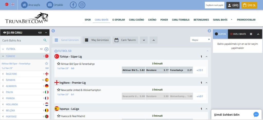Favorite Akhisar Bld Spor - Fenerbahçe in sidebar
Image resolution: width=263 pixels, height=120 pixels.
(x=46, y=63)
